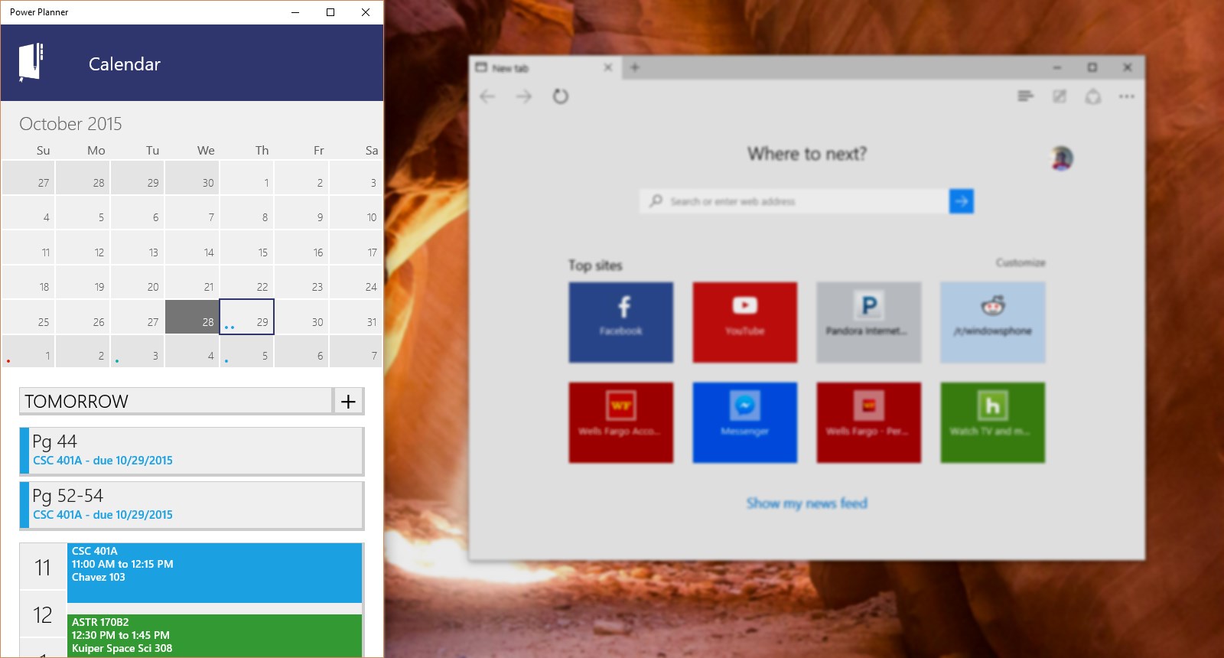Viewport: 1224px width, 658px height.
Task: Select October 10 in the calendar
Action: 356,213
